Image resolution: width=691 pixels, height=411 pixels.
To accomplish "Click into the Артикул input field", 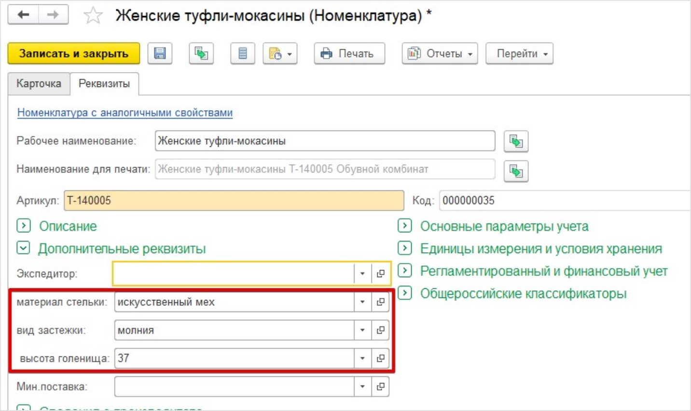I will [x=234, y=200].
